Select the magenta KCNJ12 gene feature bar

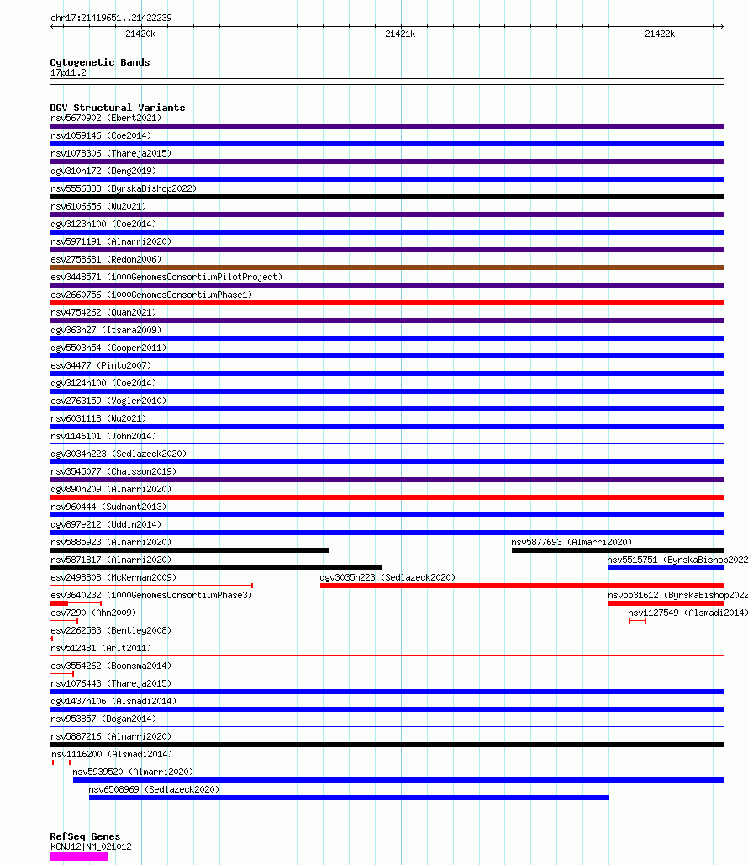pos(78,857)
